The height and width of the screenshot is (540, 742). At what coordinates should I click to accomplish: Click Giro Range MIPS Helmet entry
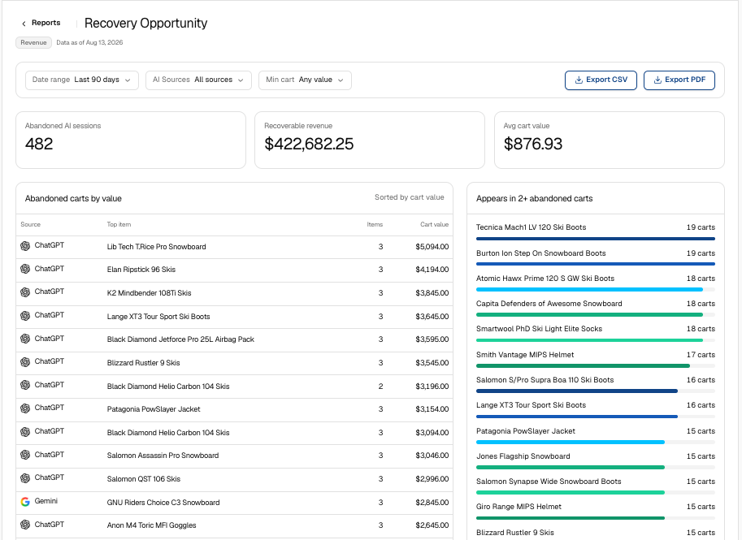(519, 507)
